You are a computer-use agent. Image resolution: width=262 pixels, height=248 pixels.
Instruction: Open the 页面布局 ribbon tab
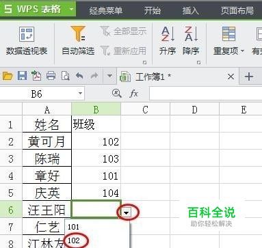237,10
